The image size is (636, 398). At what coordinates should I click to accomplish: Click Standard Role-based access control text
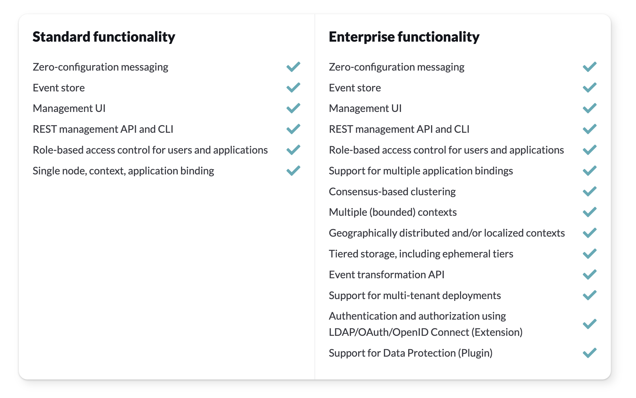[x=150, y=150]
